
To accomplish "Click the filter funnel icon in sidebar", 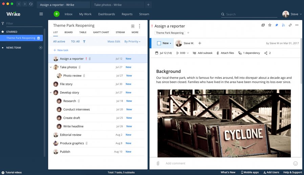I will click(x=3, y=23).
